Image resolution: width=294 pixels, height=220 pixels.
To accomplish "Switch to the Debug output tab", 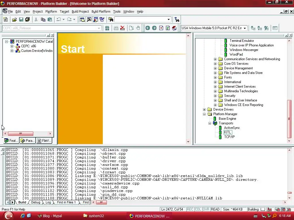I will [x=36, y=202].
